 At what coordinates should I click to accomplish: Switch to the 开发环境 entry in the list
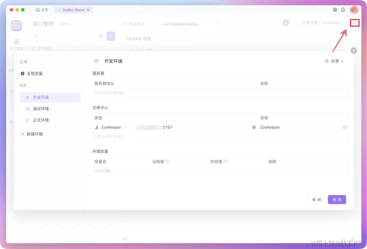tap(41, 97)
